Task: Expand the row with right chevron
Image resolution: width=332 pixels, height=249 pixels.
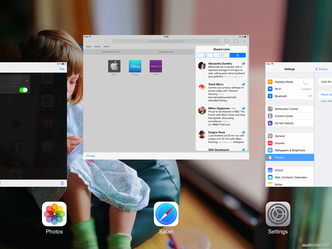Action: (x=27, y=81)
